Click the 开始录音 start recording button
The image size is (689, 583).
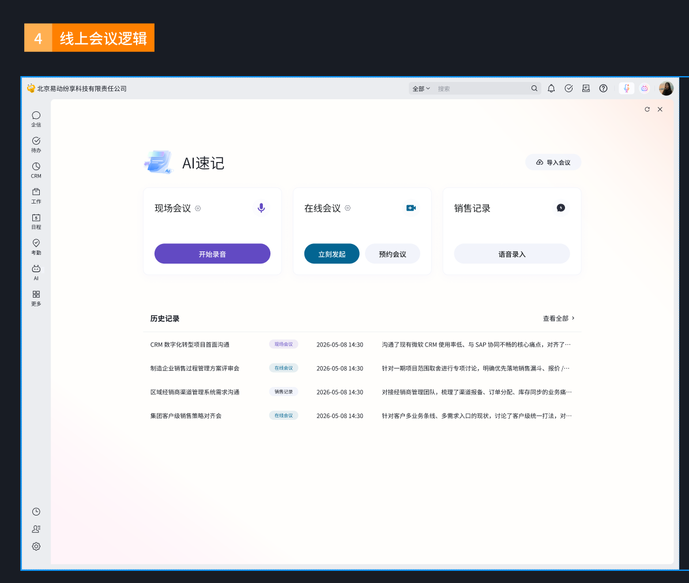coord(212,254)
